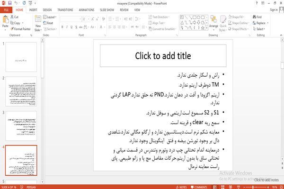Open Arrange options
284x189 pixels.
click(213, 23)
